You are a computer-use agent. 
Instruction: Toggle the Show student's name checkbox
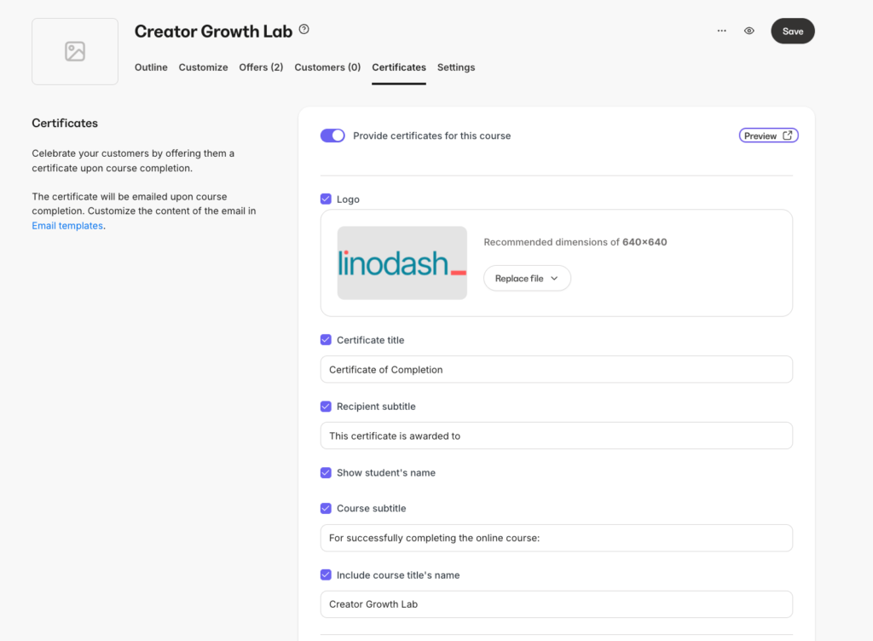pyautogui.click(x=326, y=472)
